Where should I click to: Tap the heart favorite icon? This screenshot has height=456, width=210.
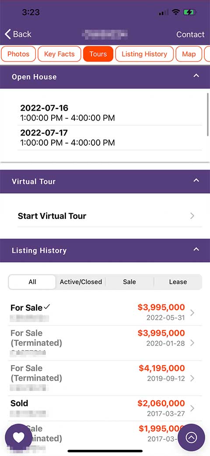click(18, 438)
